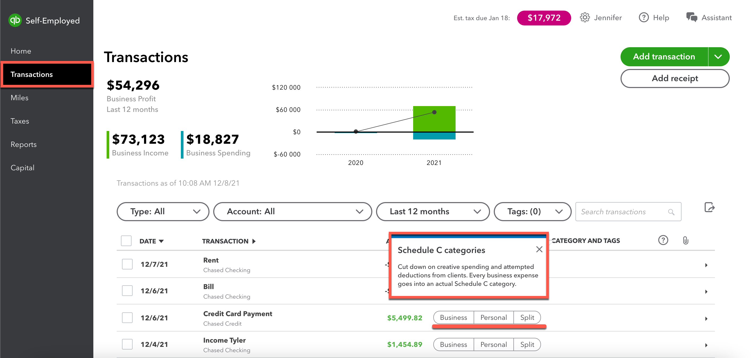Click the export transactions icon above the table
Viewport: 751px width, 358px height.
coord(710,208)
